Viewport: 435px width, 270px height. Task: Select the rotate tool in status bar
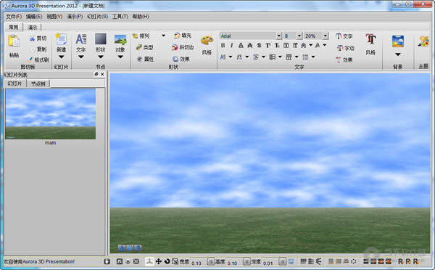[167, 261]
